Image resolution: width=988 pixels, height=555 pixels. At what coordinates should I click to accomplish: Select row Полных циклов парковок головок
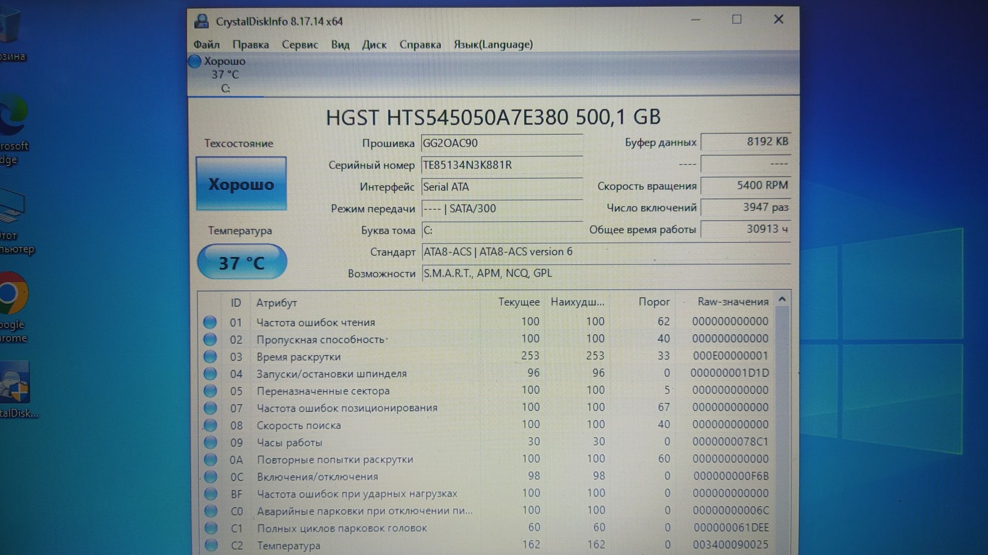click(486, 528)
